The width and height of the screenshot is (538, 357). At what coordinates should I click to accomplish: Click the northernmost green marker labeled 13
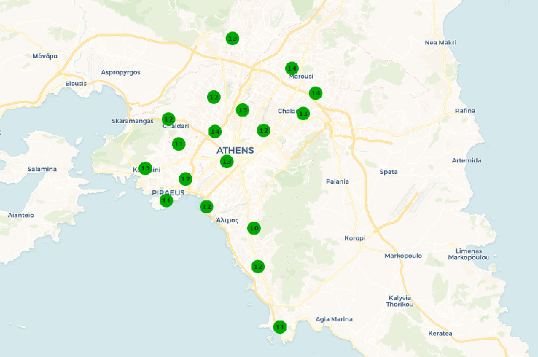tap(232, 39)
